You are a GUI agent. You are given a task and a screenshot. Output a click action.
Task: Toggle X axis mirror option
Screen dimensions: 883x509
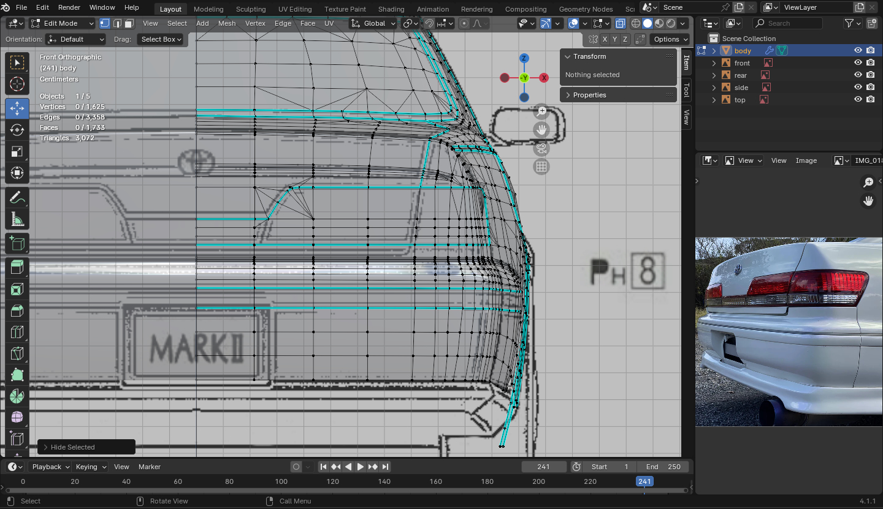tap(605, 39)
